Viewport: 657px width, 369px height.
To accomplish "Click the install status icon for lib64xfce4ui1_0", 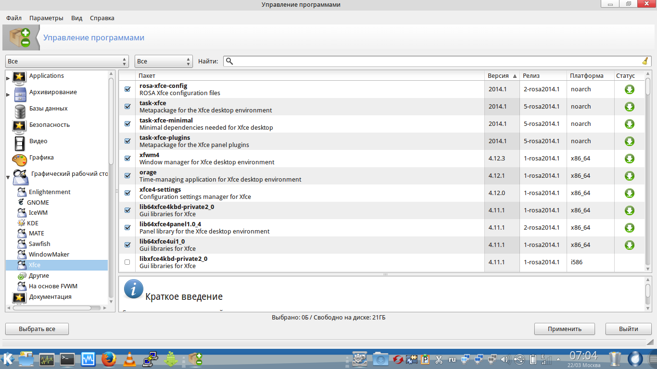I will [x=629, y=245].
